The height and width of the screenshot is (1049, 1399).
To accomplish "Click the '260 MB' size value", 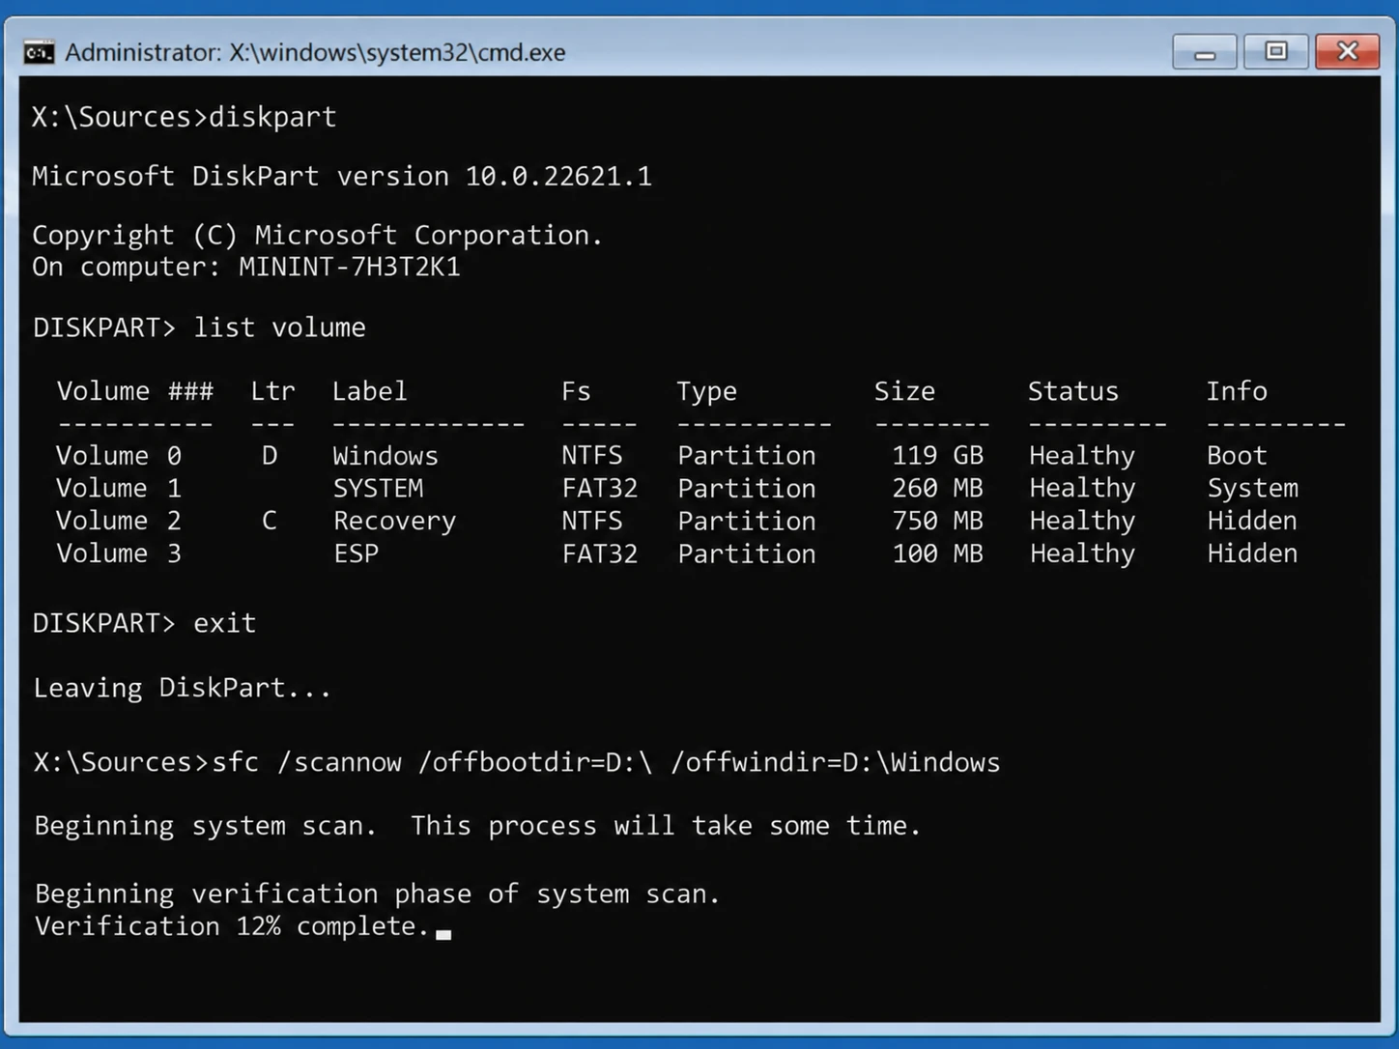I will pos(937,488).
